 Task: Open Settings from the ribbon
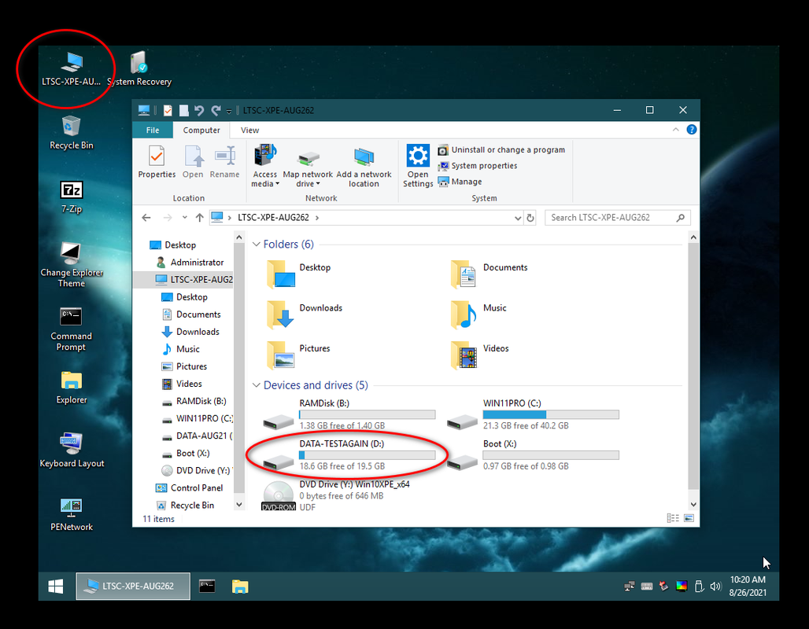pyautogui.click(x=418, y=166)
